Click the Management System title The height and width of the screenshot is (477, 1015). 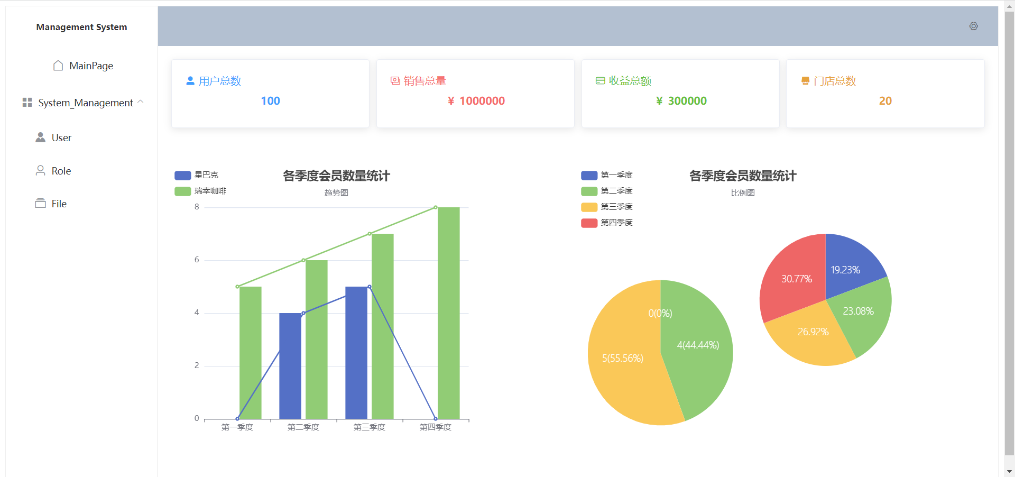coord(81,27)
